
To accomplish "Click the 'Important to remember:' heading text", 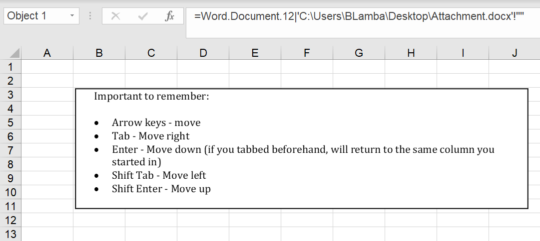I will 151,96.
